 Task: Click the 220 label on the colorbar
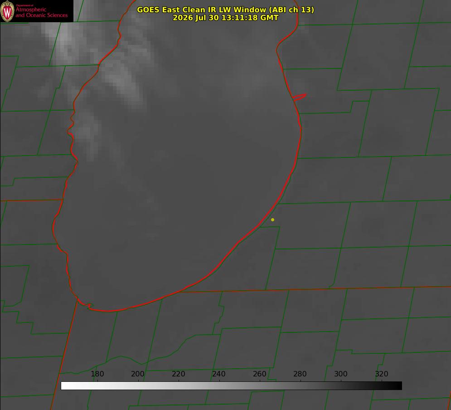[x=178, y=374]
